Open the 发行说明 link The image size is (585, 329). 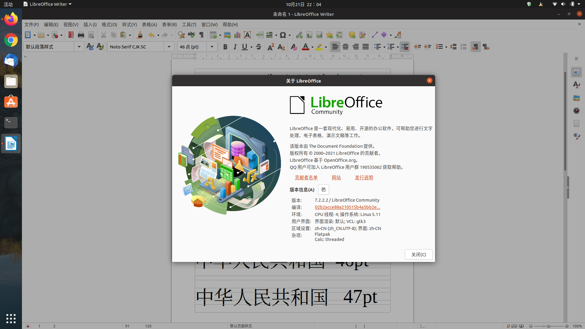click(364, 178)
